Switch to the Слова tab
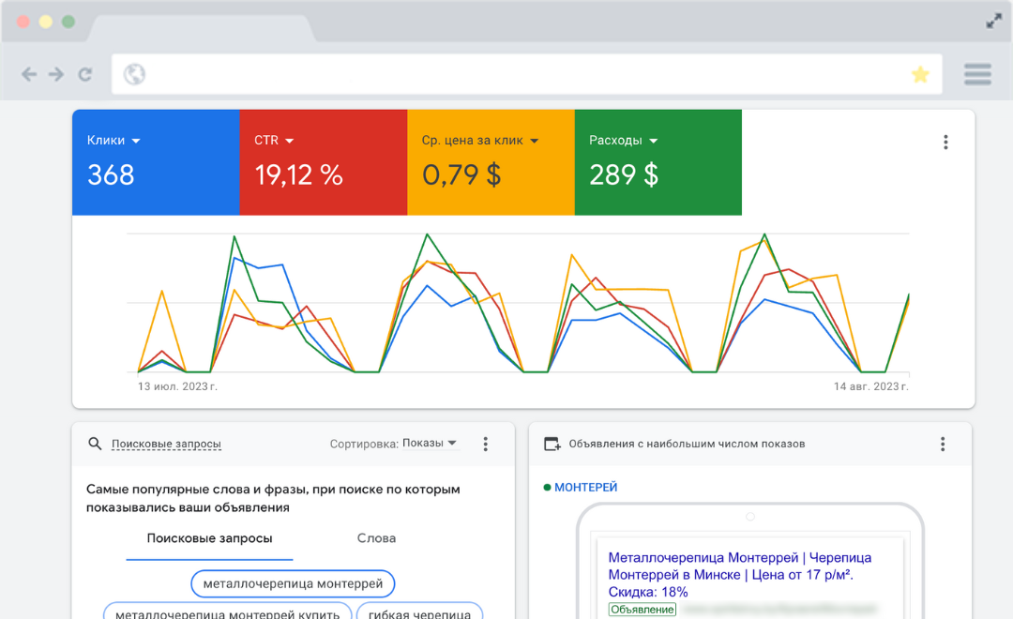This screenshot has height=619, width=1013. (x=376, y=538)
